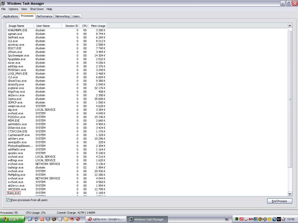Click the green CPU usage meter tray icon
This screenshot has width=298, height=223.
click(x=237, y=219)
